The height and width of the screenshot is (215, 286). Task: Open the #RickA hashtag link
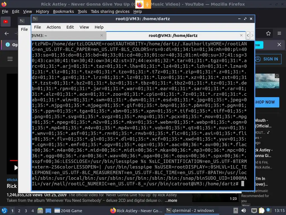tap(12, 180)
